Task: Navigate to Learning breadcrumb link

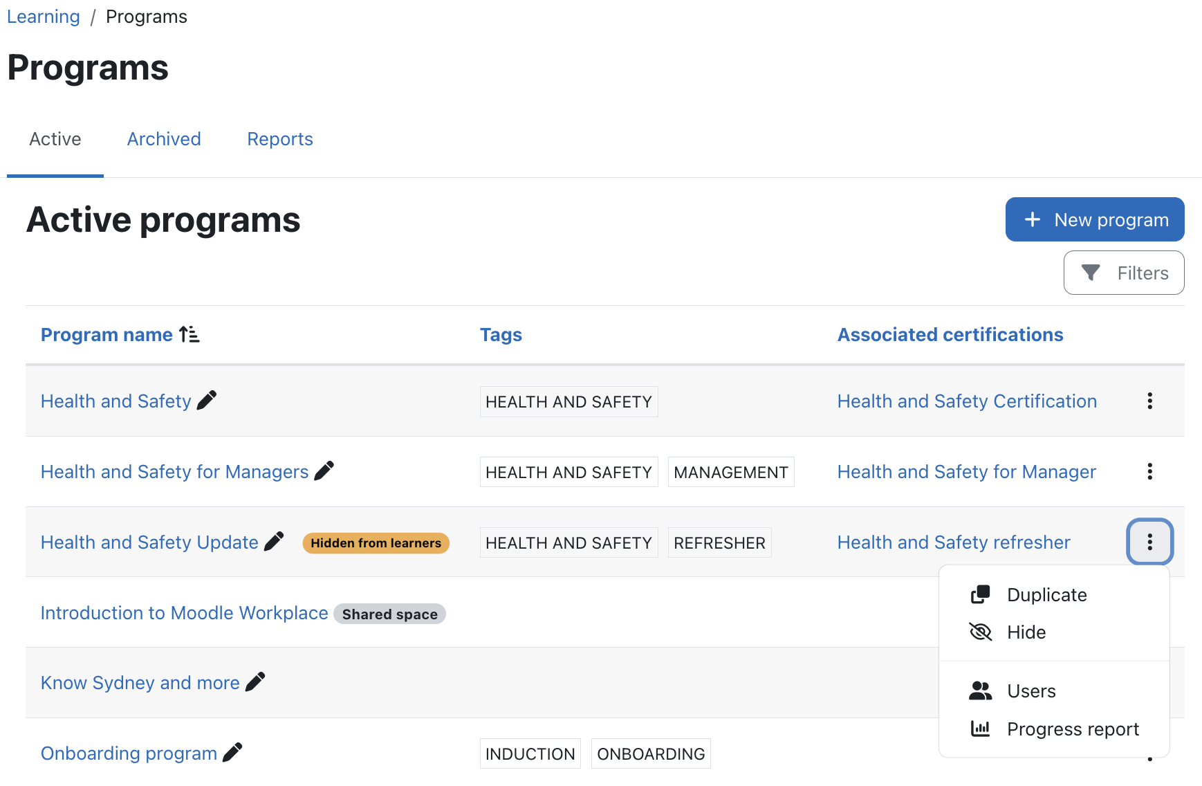Action: pos(44,17)
